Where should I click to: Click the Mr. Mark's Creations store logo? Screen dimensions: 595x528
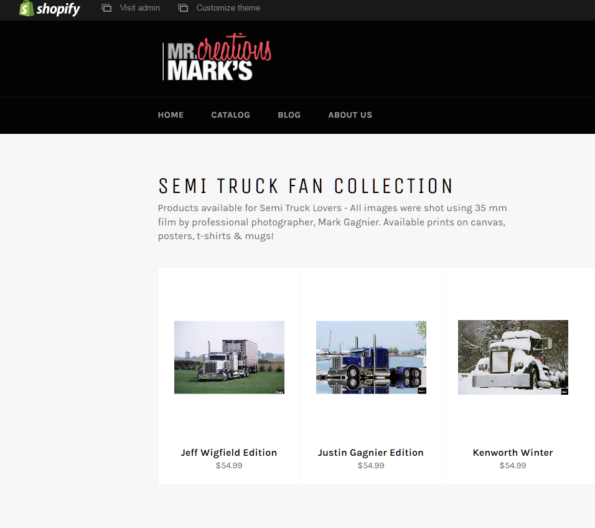coord(217,57)
